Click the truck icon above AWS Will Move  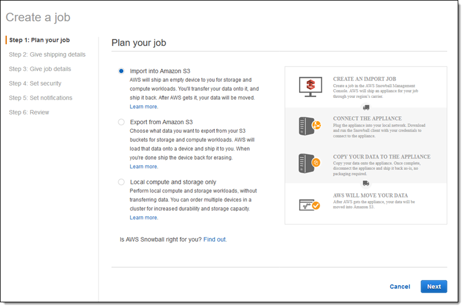coord(366,183)
